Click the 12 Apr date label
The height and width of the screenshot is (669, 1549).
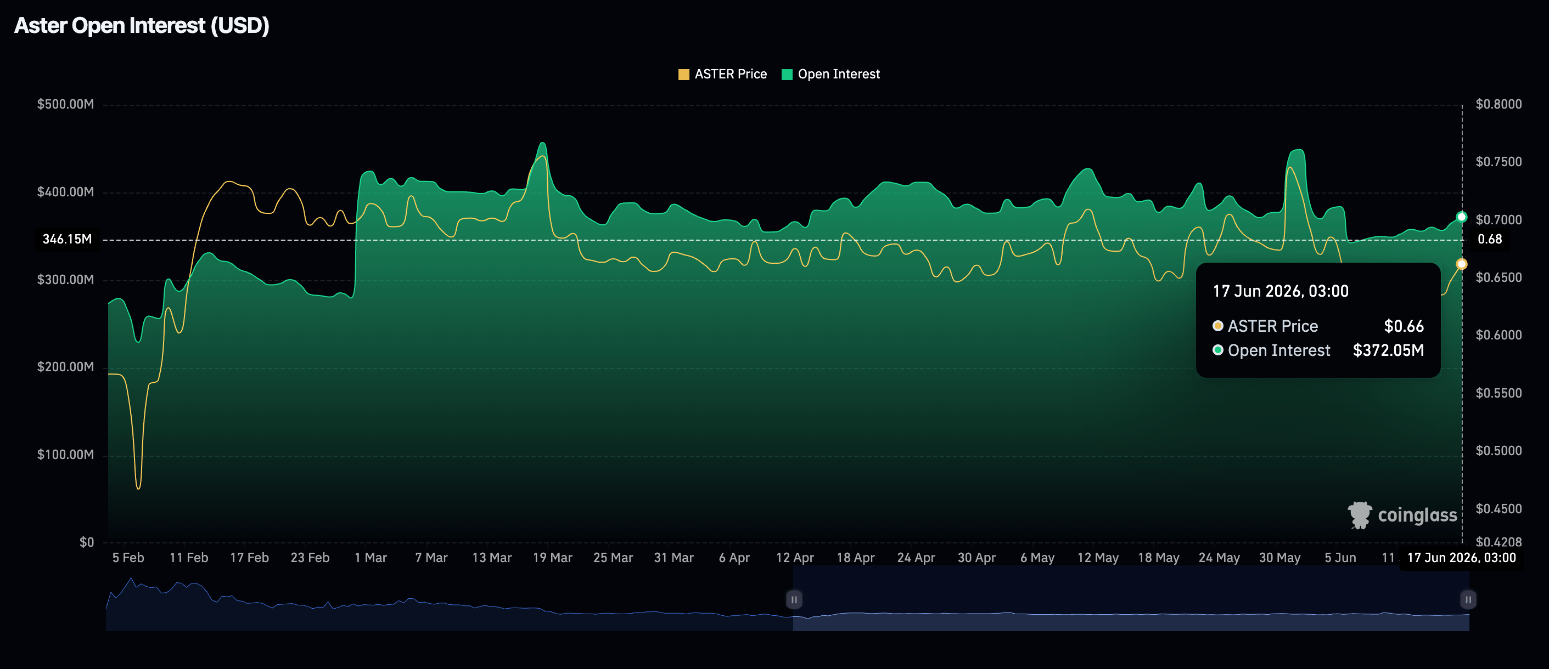[795, 558]
